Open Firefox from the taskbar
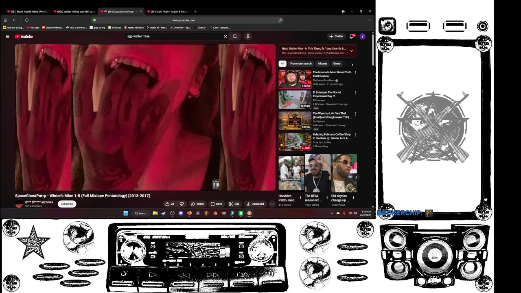Screen dimensions: 521x293 [189, 213]
